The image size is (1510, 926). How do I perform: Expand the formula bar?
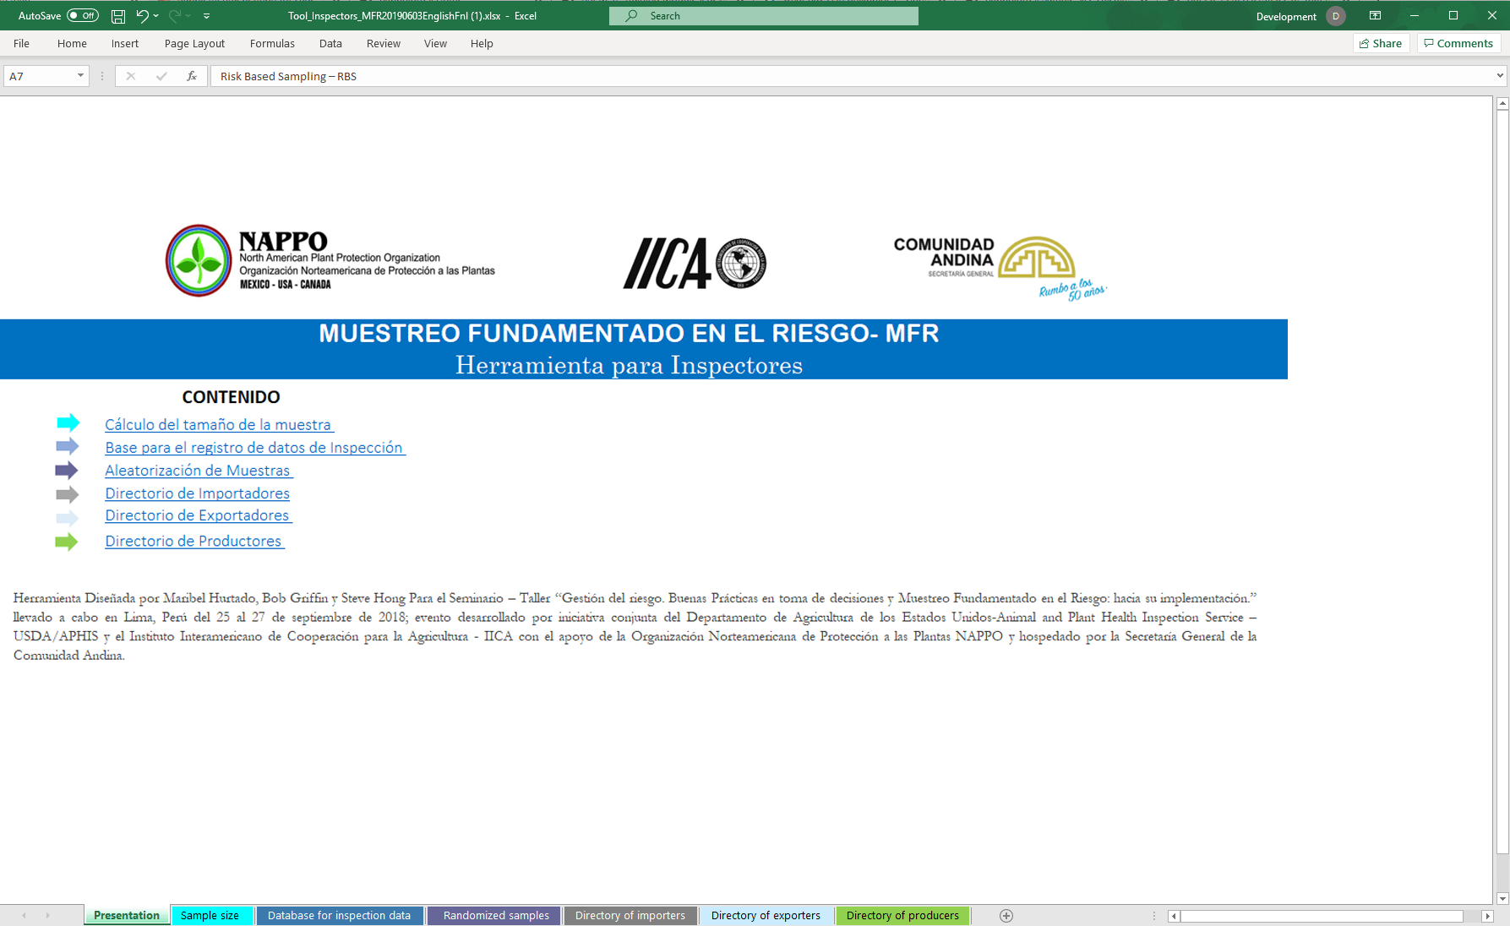pos(1500,76)
